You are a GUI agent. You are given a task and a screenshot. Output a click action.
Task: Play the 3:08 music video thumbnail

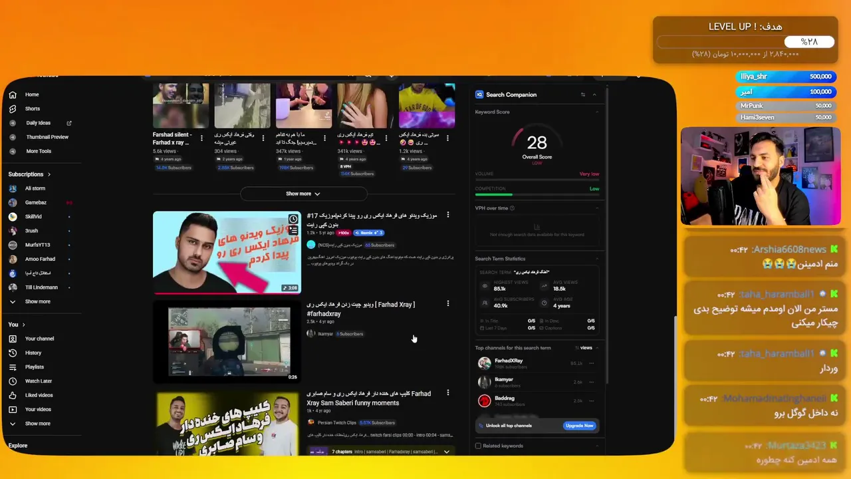click(x=227, y=252)
